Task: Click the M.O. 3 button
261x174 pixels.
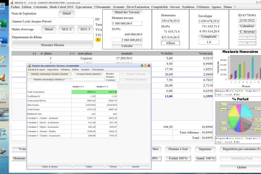Action: click(x=85, y=29)
